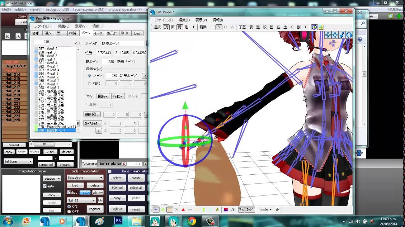This screenshot has height=227, width=405.
Task: Click the BOX-sel button
Action: click(117, 188)
